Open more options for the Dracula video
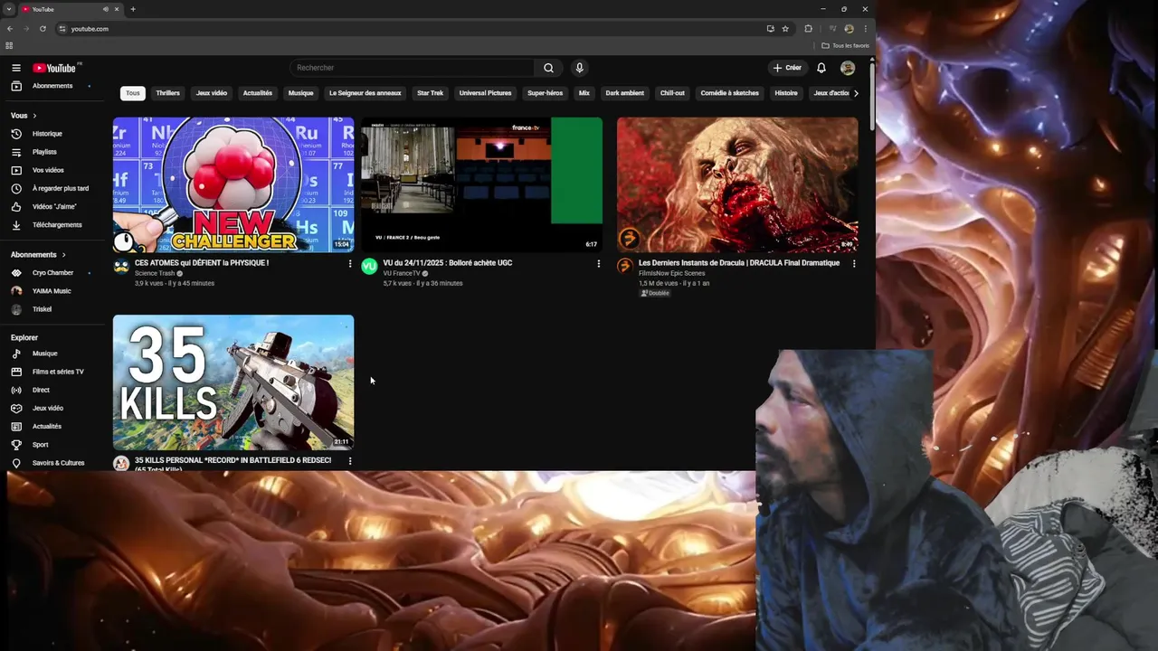The image size is (1158, 651). tap(854, 264)
